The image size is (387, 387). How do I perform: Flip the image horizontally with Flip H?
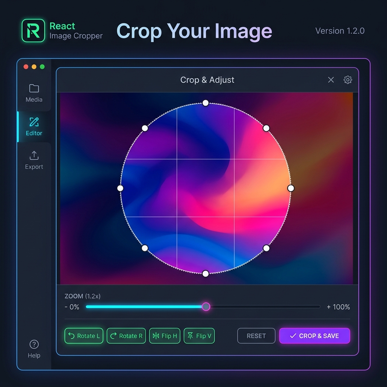pos(165,336)
